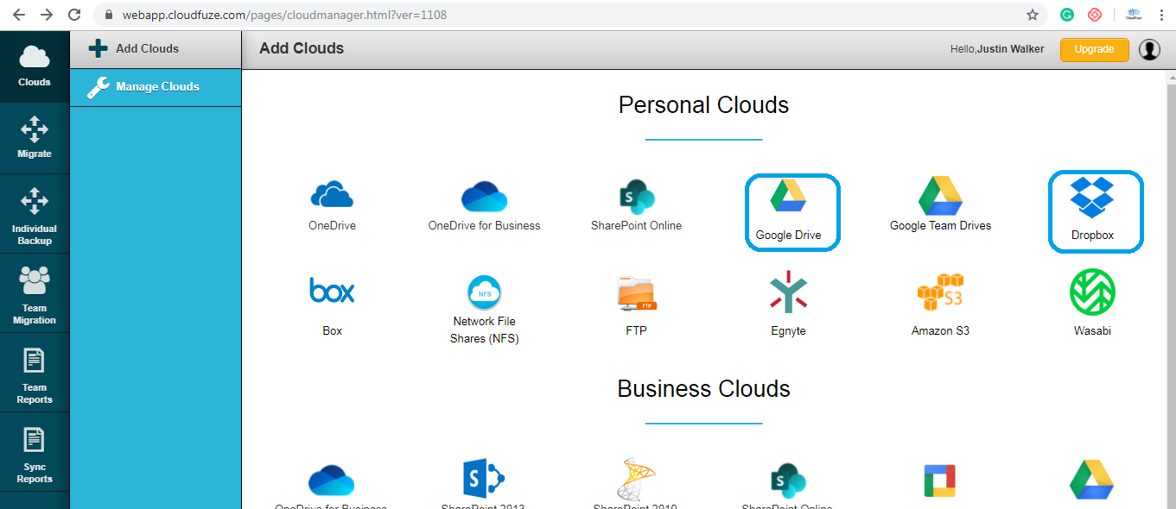Select the Amazon S3 cloud
The image size is (1176, 509).
(940, 305)
